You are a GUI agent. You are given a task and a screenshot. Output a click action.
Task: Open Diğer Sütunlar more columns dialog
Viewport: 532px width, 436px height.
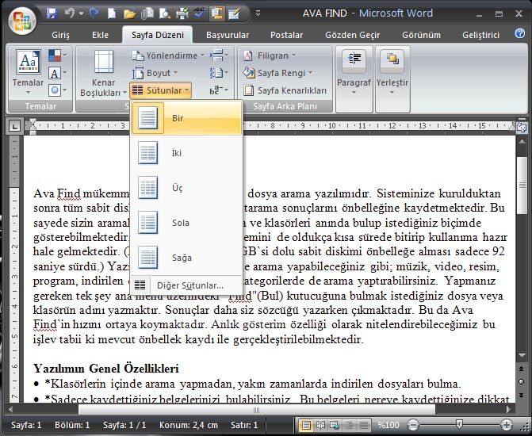click(186, 285)
